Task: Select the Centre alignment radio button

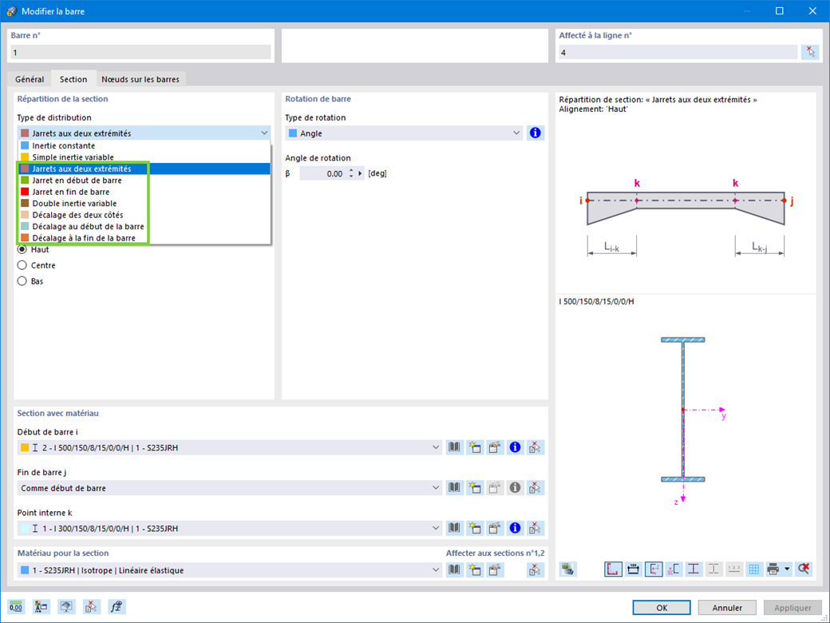Action: click(x=22, y=265)
